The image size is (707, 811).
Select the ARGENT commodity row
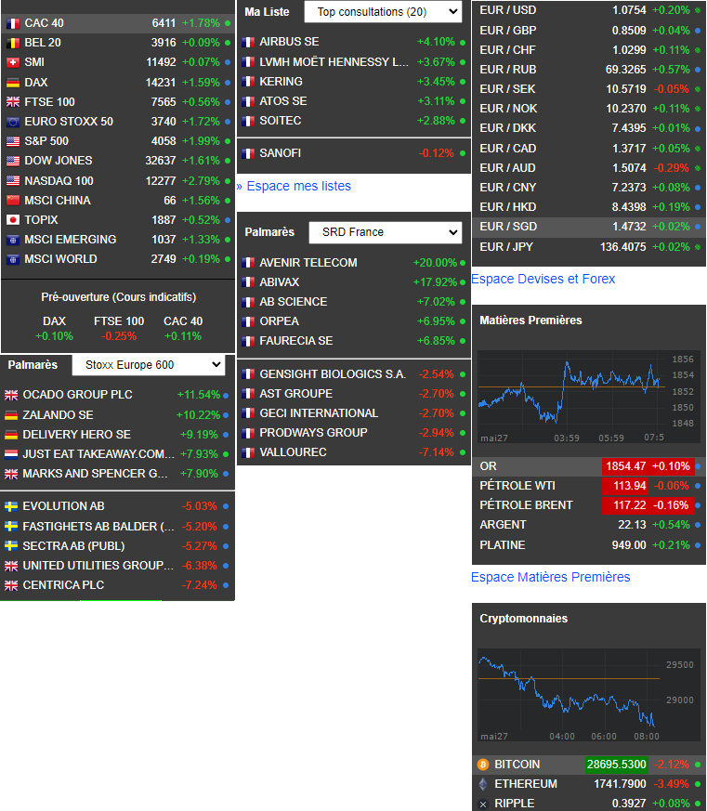point(589,525)
